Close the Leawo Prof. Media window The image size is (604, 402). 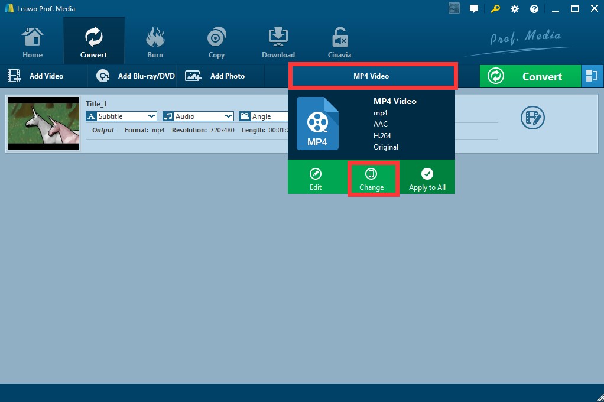pyautogui.click(x=595, y=8)
